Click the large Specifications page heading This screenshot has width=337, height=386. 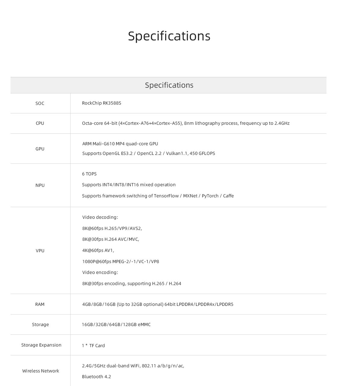tap(169, 36)
